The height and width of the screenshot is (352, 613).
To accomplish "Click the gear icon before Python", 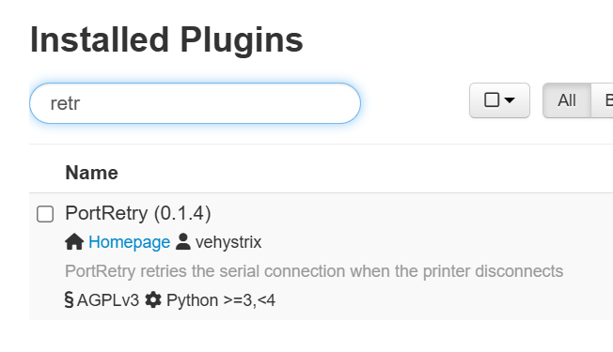I will click(x=153, y=299).
